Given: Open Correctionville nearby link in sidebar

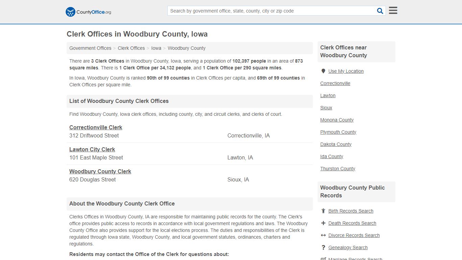Looking at the screenshot, I should (x=335, y=83).
